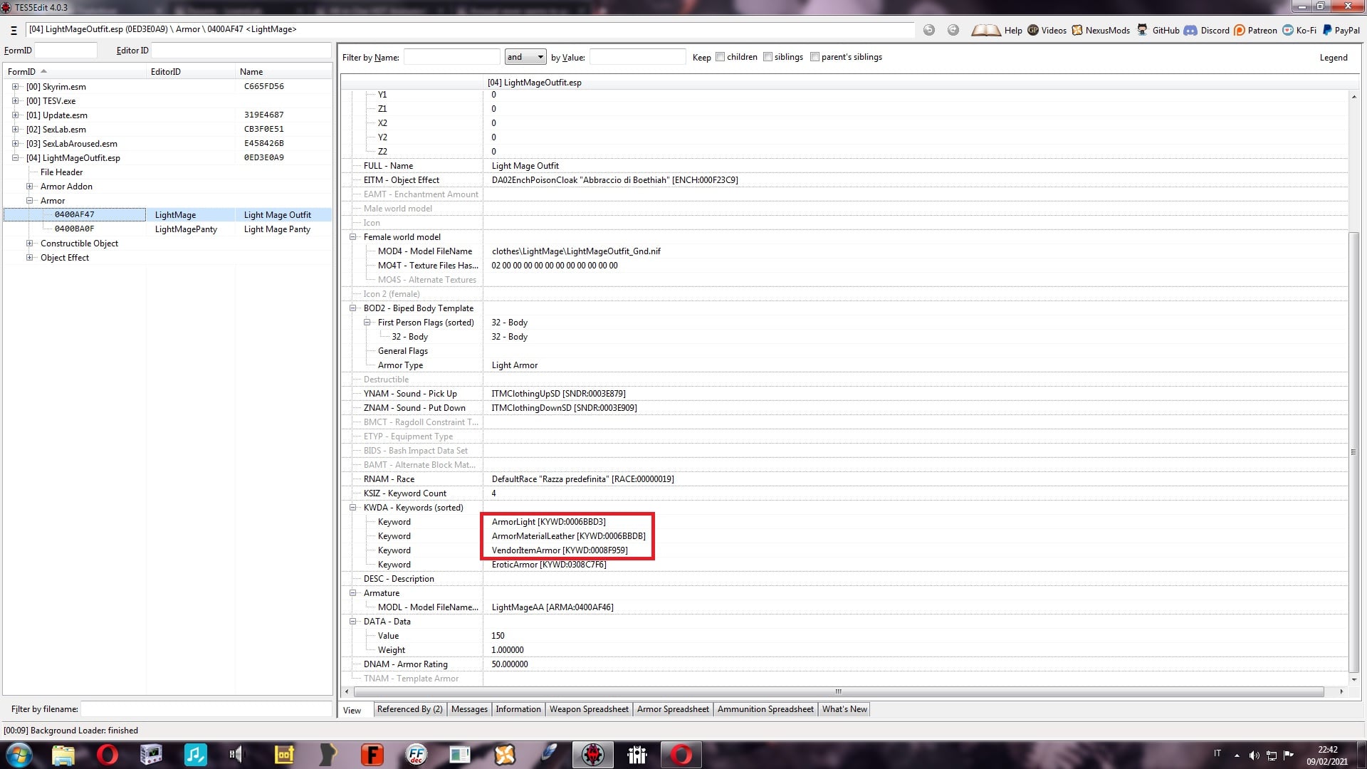Image resolution: width=1367 pixels, height=769 pixels.
Task: Focus the filter by Value field
Action: [x=638, y=57]
